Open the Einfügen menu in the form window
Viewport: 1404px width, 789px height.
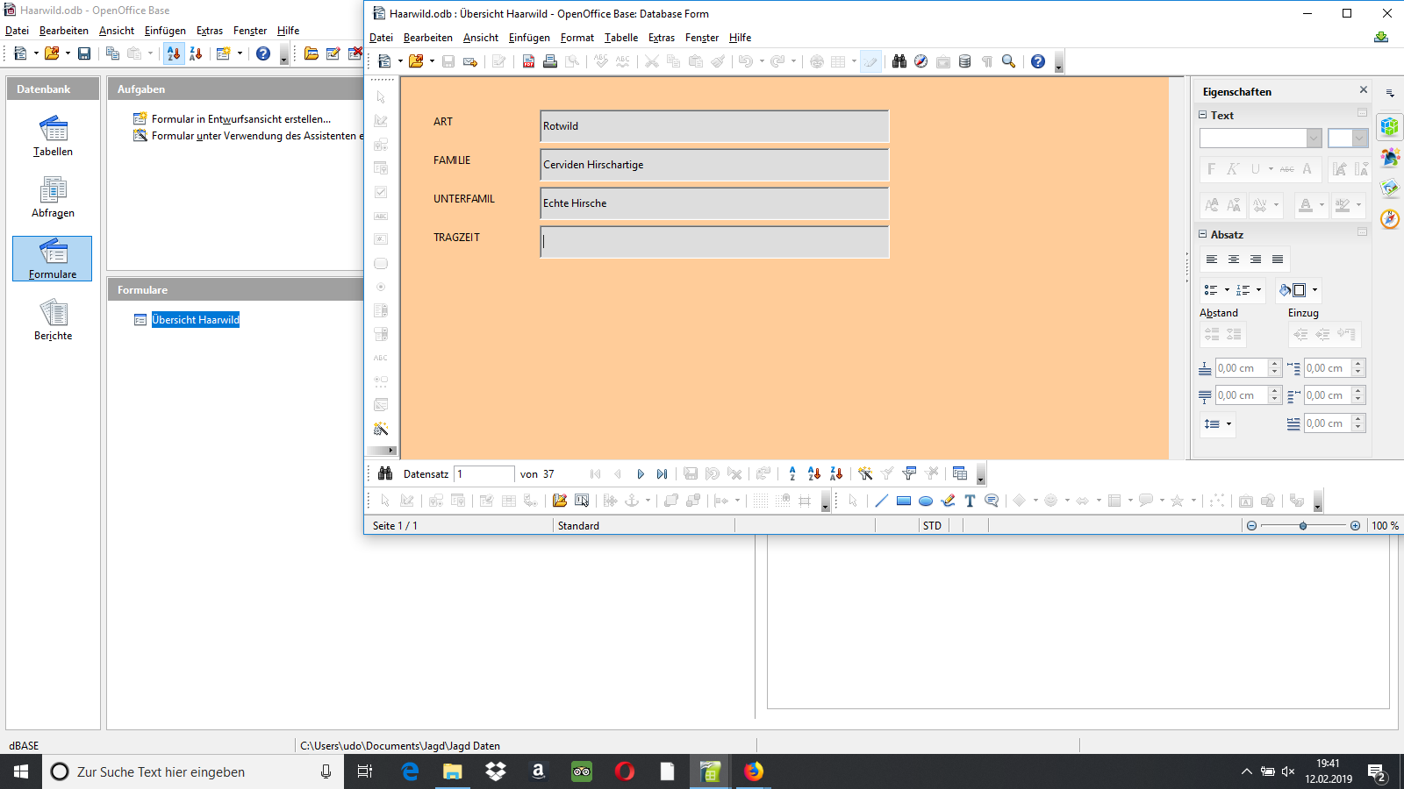point(528,38)
